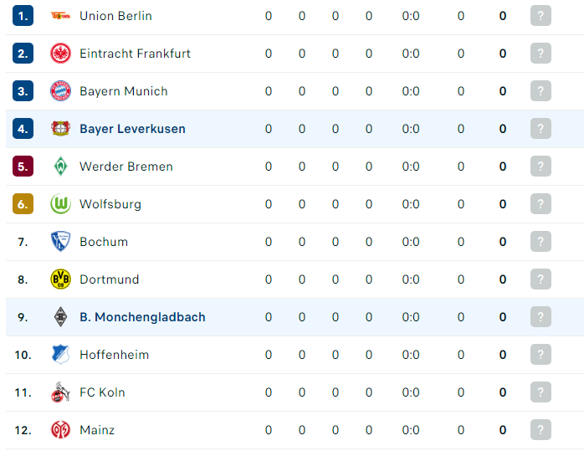Select the Dortmund team name
The height and width of the screenshot is (456, 584).
pos(110,279)
